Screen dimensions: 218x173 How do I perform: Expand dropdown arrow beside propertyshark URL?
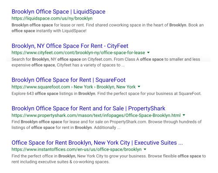point(184,115)
